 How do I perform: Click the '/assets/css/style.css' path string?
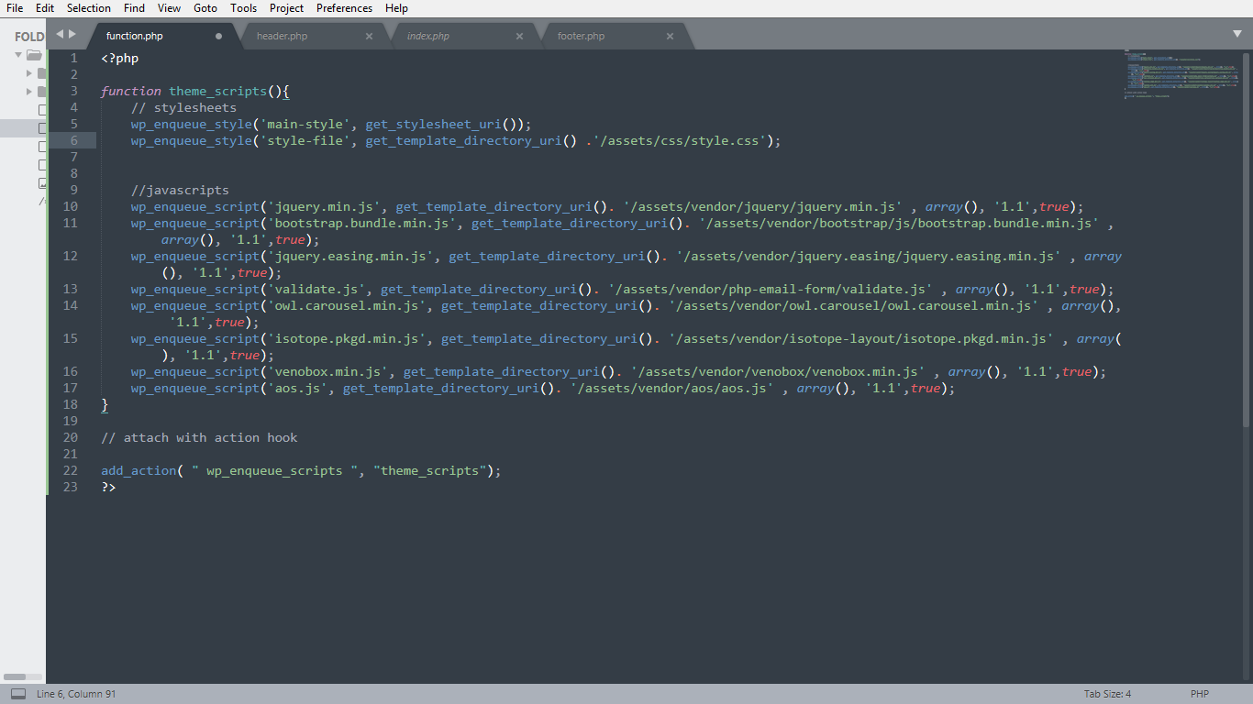coord(680,140)
